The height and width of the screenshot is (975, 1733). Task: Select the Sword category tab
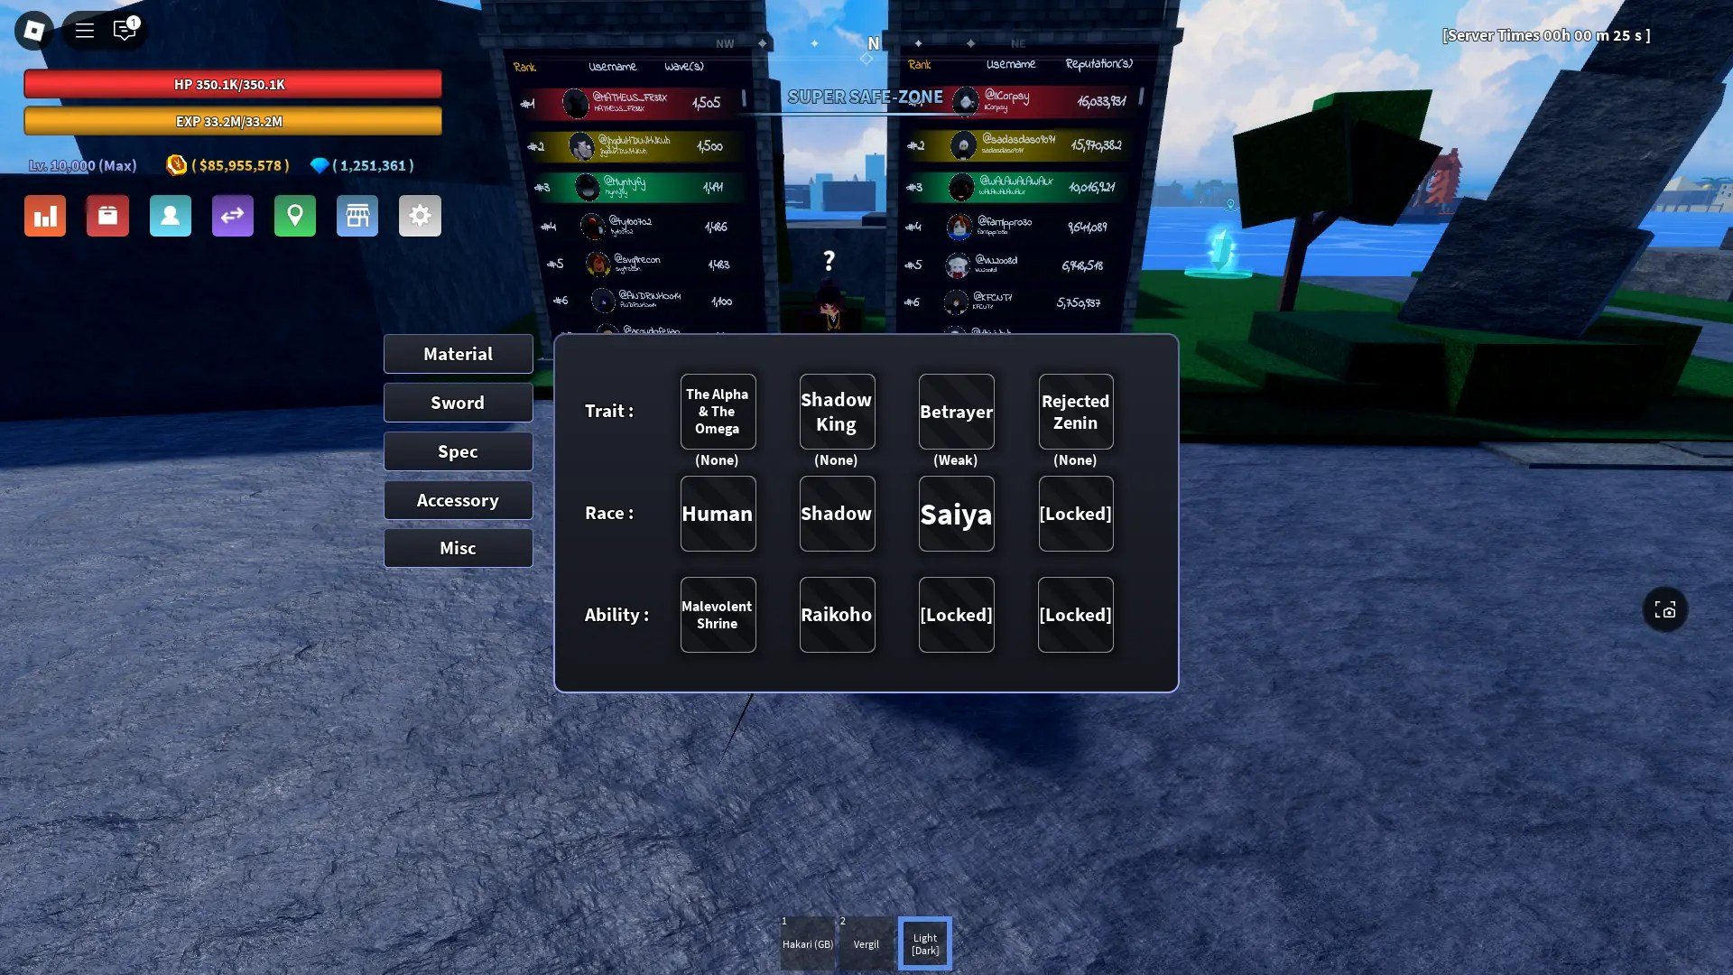(x=457, y=403)
